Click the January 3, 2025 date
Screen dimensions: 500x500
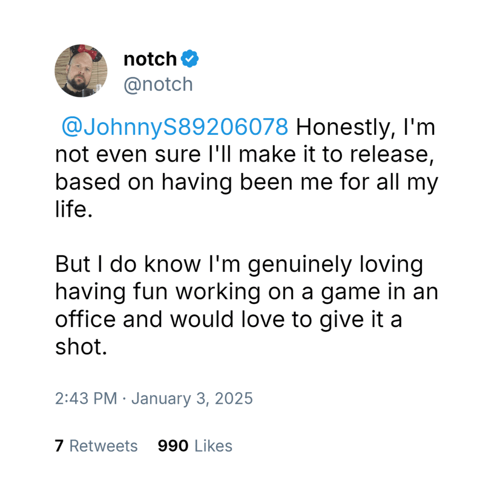(x=192, y=398)
